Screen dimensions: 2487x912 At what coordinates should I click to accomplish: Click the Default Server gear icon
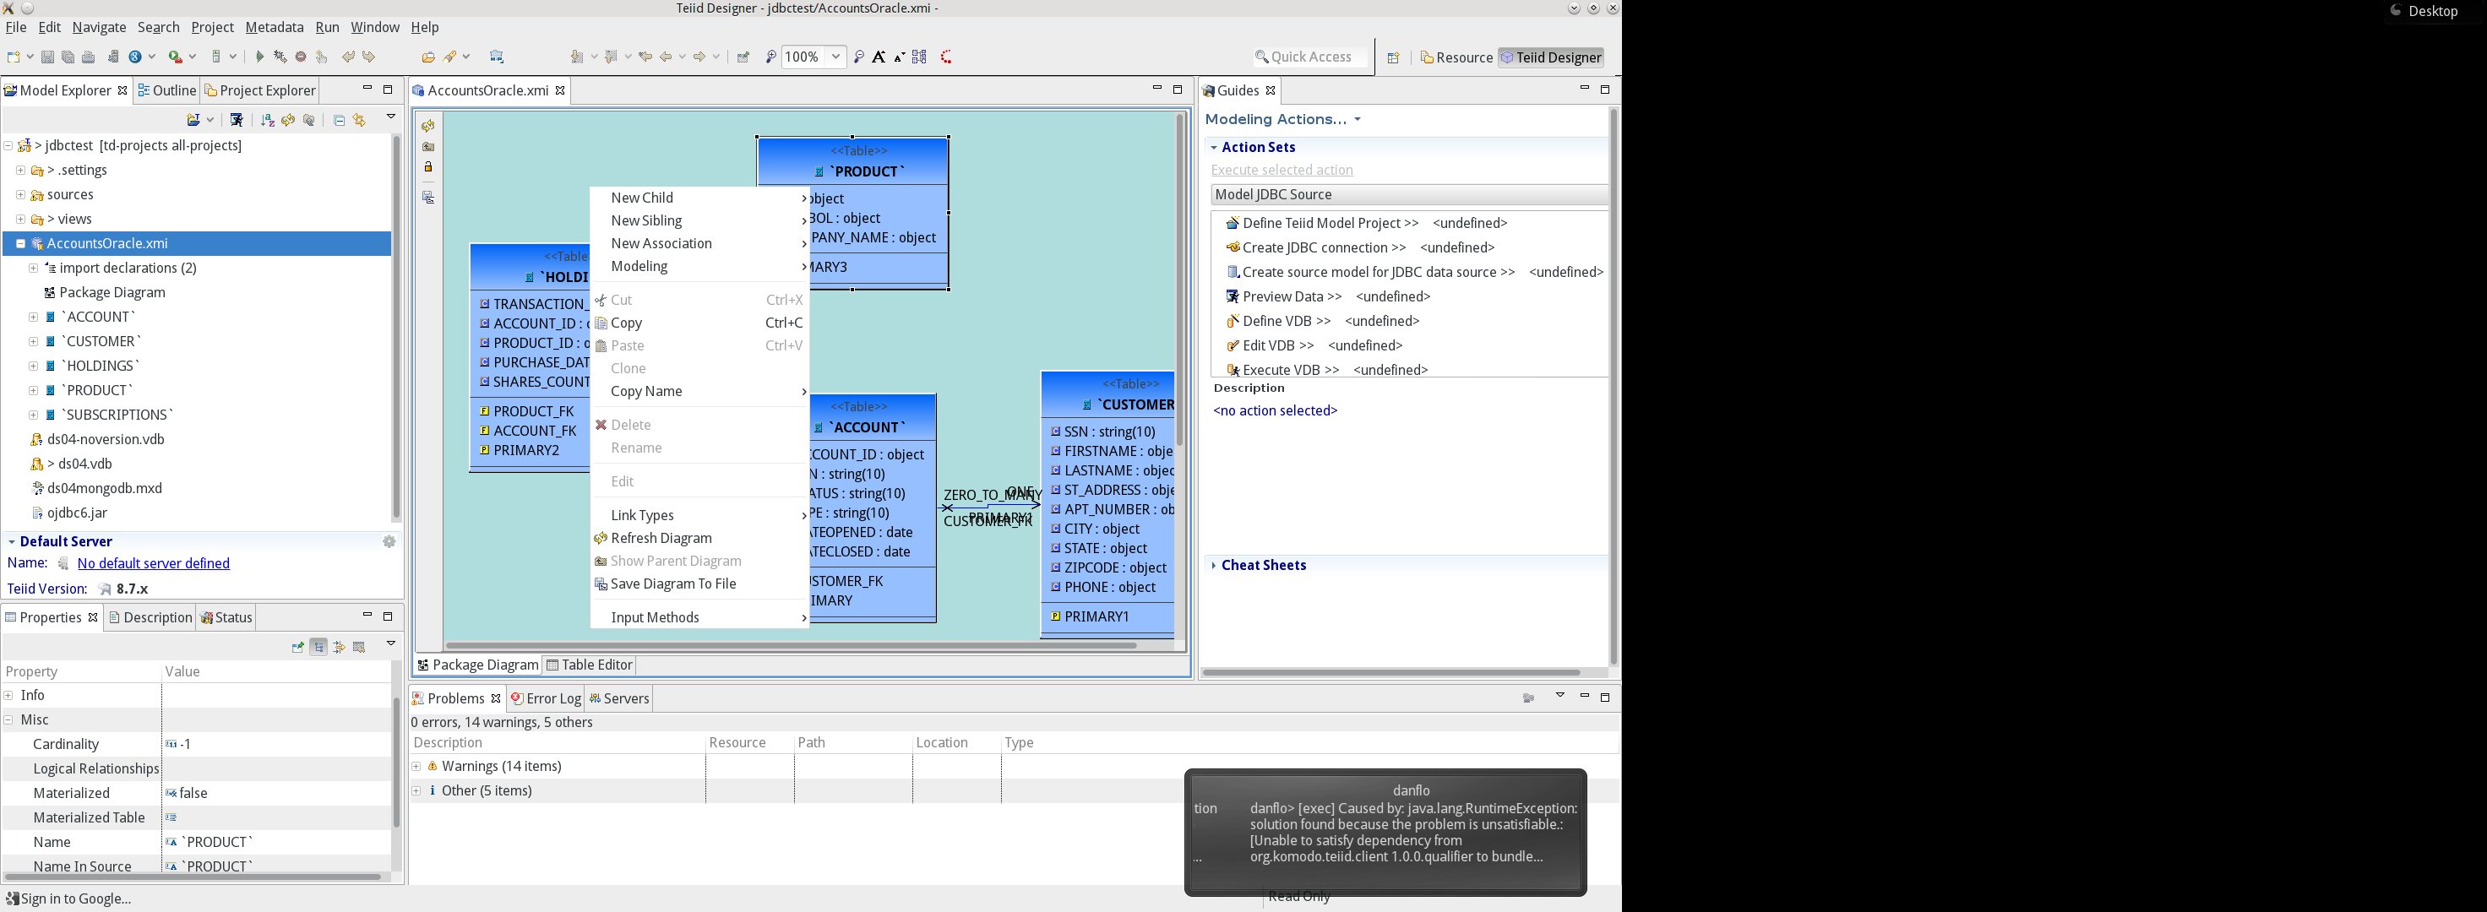(x=389, y=541)
